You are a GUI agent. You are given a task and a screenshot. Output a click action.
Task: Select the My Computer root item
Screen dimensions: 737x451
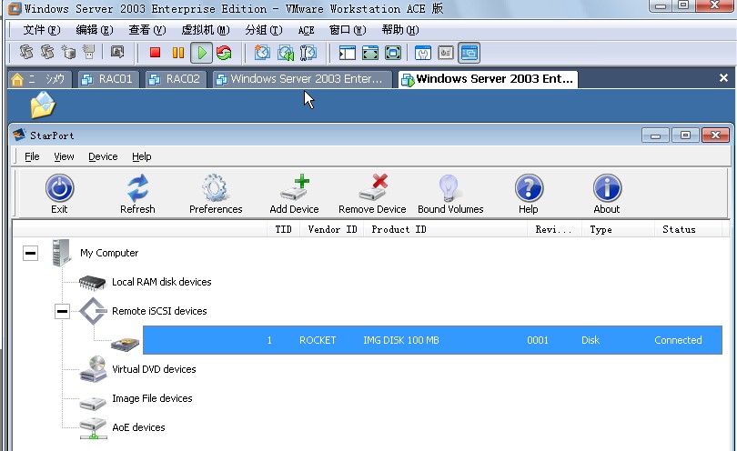[109, 253]
